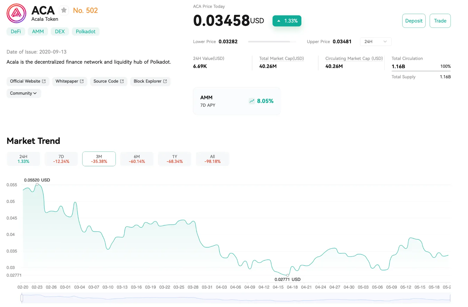The height and width of the screenshot is (307, 468).
Task: Click the 8.05% APY value
Action: click(265, 101)
